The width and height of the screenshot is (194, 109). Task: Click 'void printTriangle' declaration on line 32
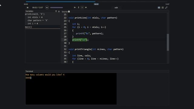(x=96, y=49)
